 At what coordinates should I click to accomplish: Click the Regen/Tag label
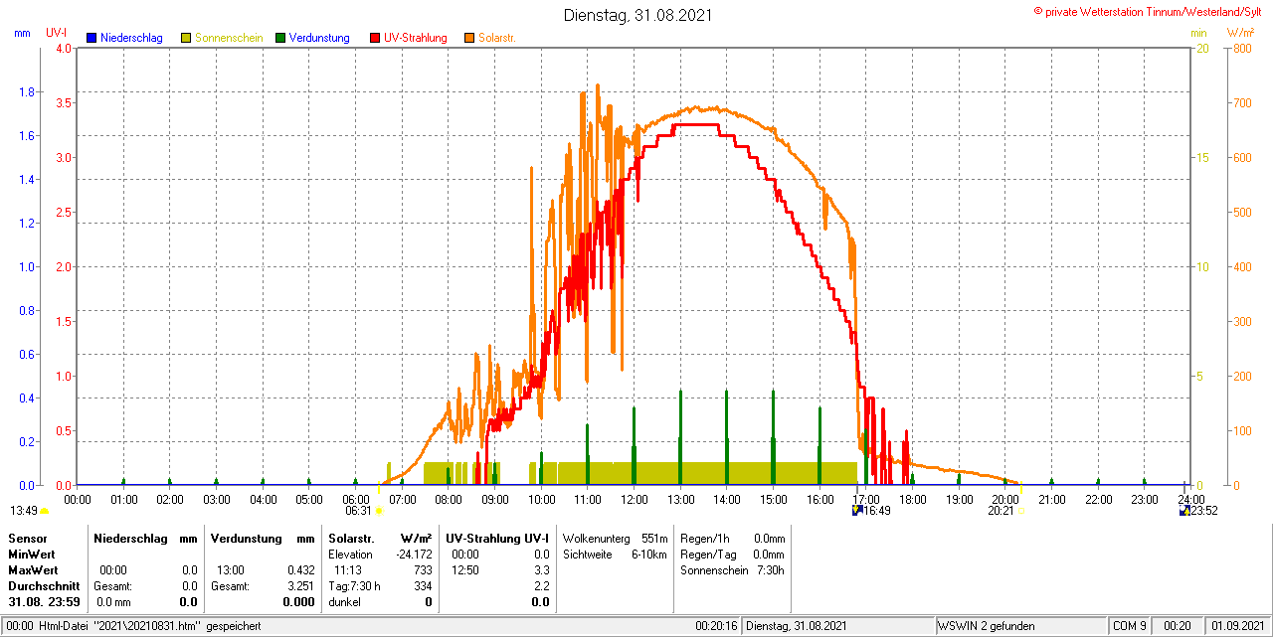[707, 555]
